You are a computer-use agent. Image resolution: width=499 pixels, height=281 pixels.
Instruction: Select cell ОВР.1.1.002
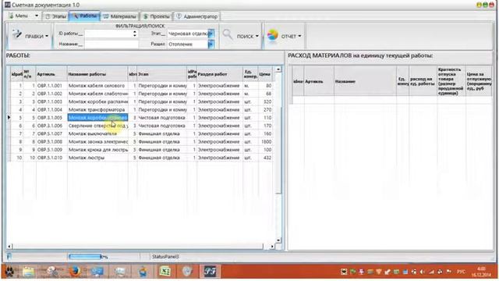point(51,94)
